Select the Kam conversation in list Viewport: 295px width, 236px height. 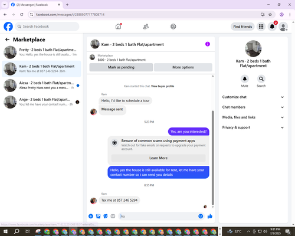[41, 69]
